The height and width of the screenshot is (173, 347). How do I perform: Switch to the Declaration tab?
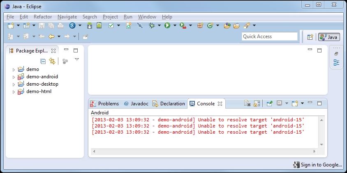pos(169,104)
